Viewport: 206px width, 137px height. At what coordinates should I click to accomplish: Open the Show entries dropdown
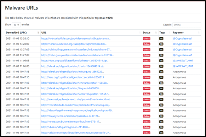tap(16, 25)
